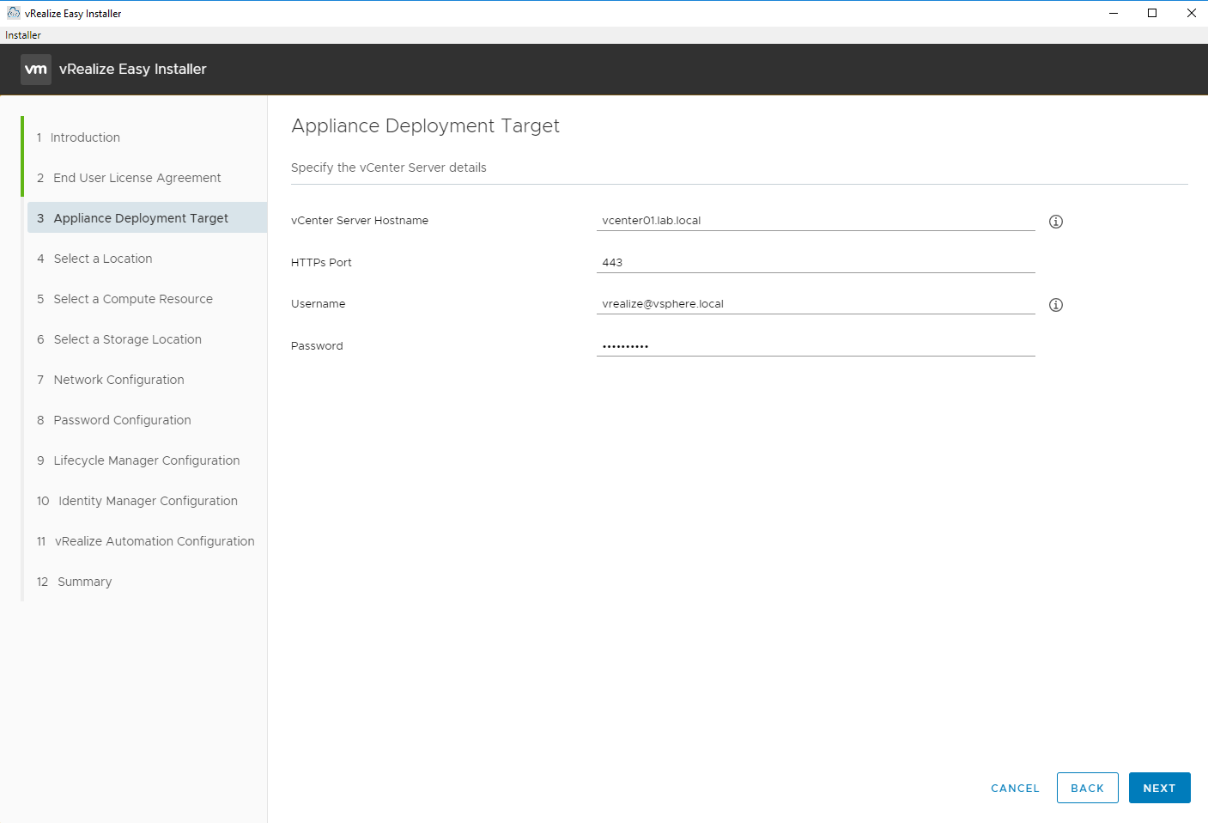Click the vRealize Easy Installer header title

(133, 70)
